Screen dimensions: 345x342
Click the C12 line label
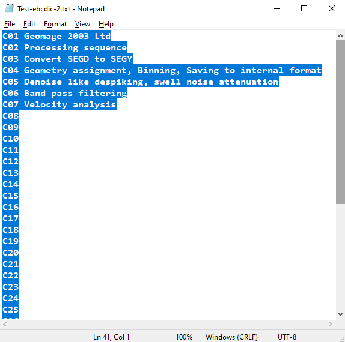tap(11, 161)
